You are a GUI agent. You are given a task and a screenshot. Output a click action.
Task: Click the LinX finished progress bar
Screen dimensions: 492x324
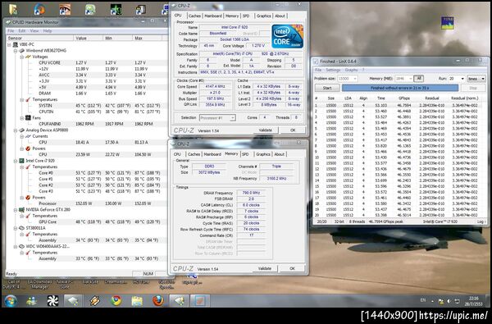(x=400, y=89)
